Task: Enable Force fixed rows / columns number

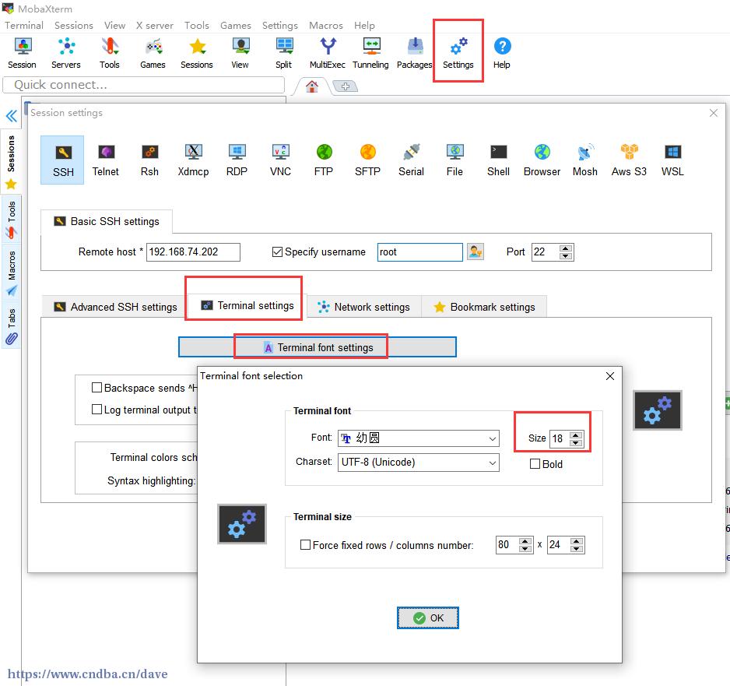Action: click(305, 545)
